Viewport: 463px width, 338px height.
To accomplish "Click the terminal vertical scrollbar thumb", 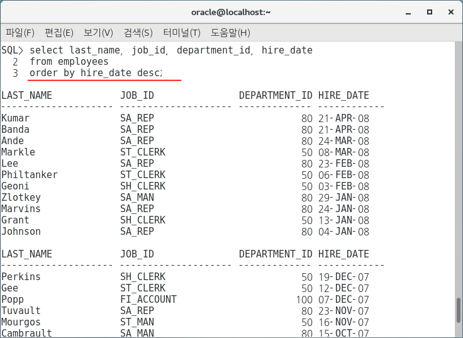I will click(x=458, y=310).
